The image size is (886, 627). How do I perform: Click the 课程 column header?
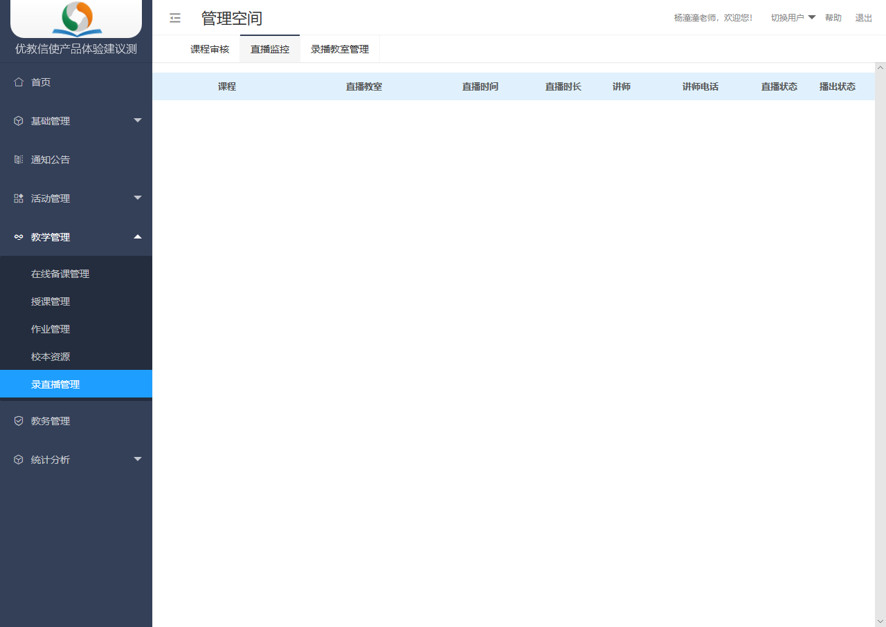click(x=227, y=87)
